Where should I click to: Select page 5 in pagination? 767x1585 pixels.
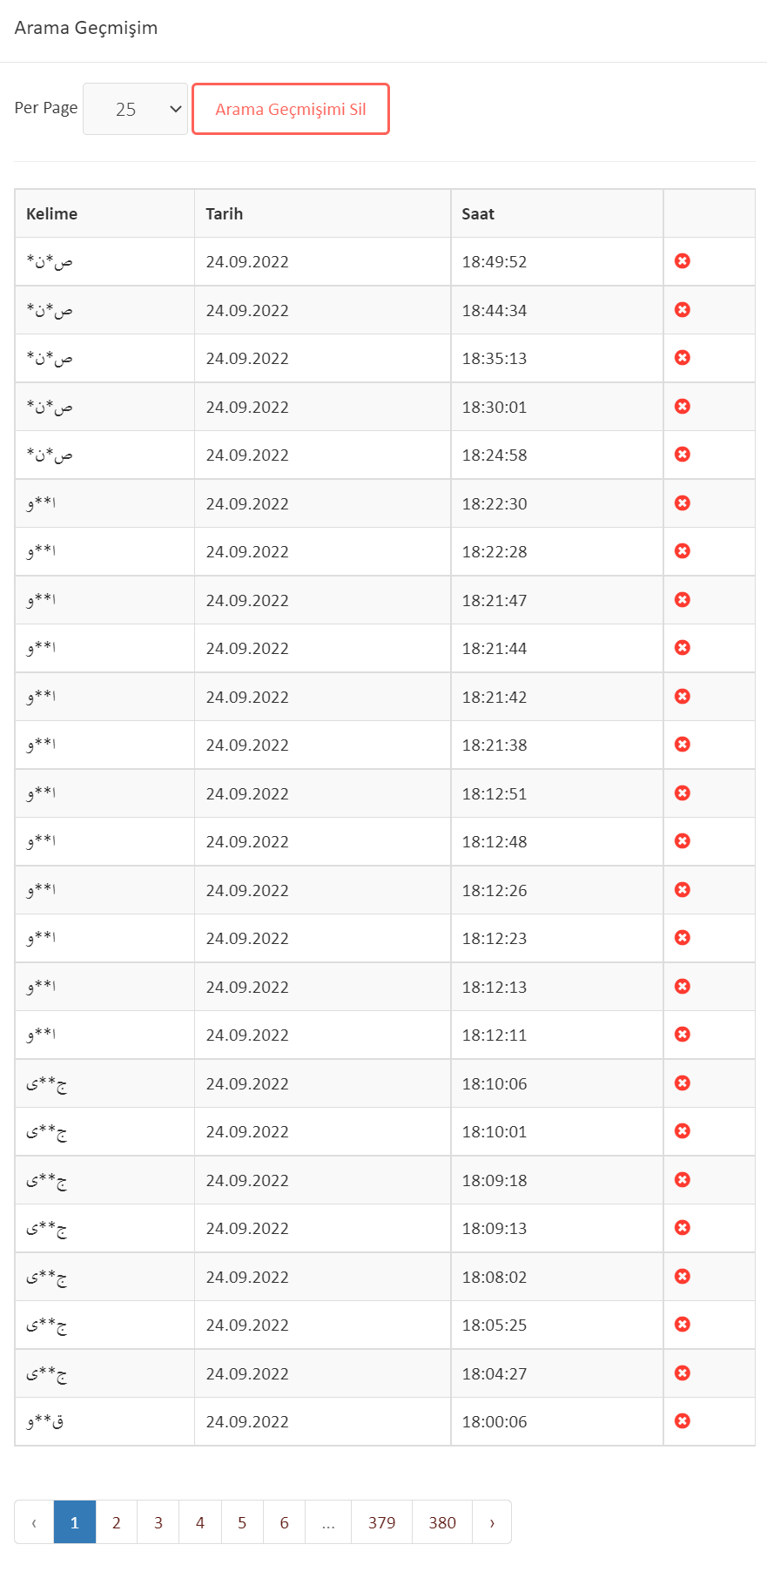(242, 1522)
